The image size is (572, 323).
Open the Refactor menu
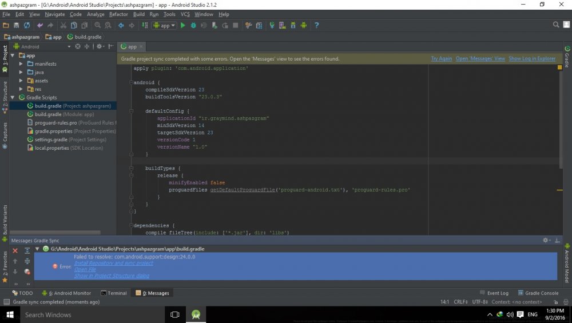click(118, 14)
